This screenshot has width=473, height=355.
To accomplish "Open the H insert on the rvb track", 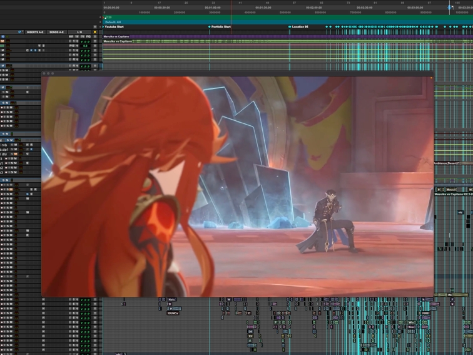I will 28,145.
